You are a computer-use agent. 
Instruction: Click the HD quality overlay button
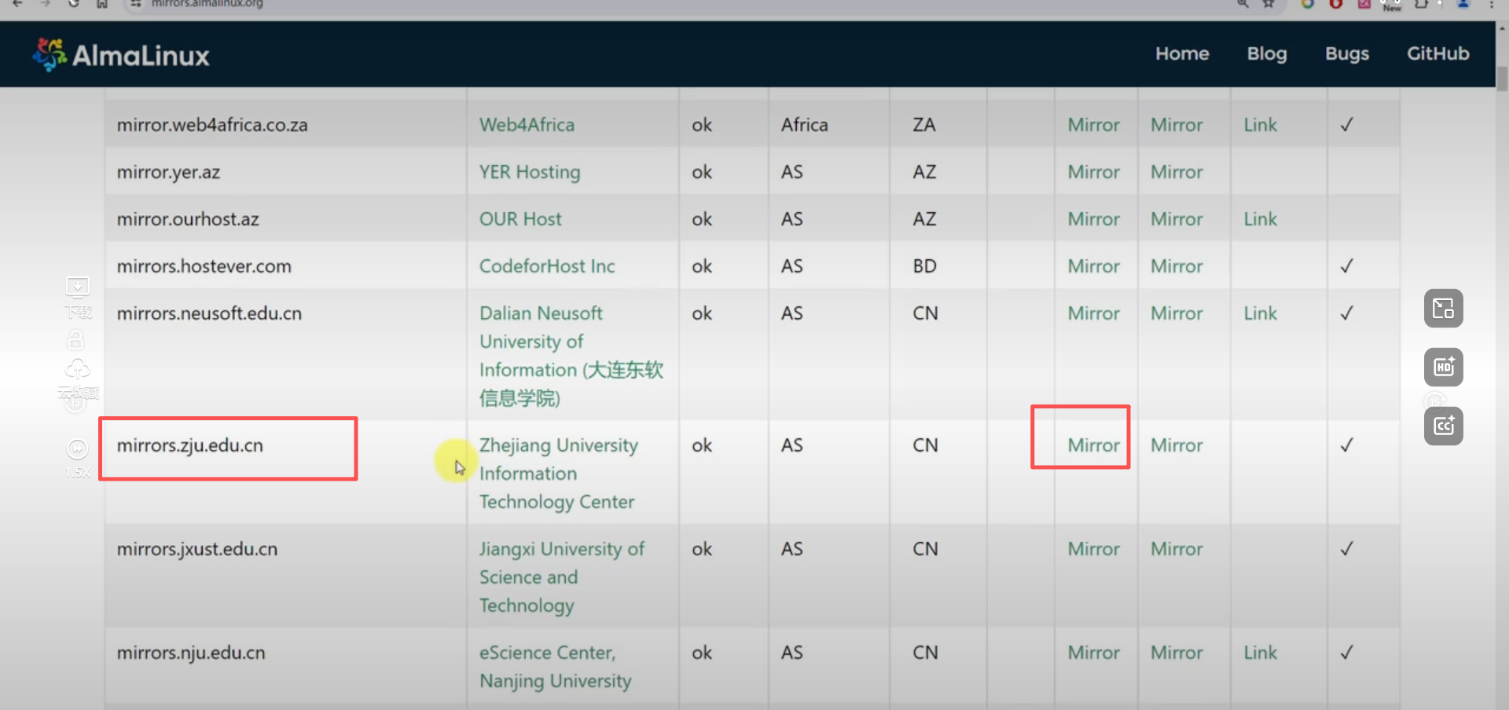coord(1444,367)
